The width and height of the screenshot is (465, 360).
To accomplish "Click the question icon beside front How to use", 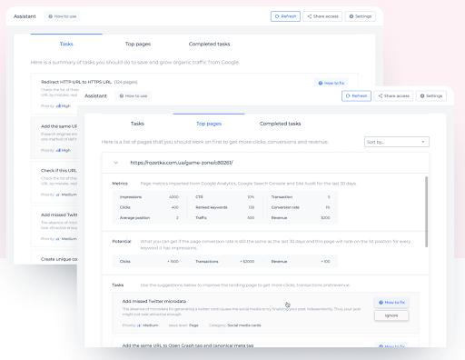I will (122, 95).
